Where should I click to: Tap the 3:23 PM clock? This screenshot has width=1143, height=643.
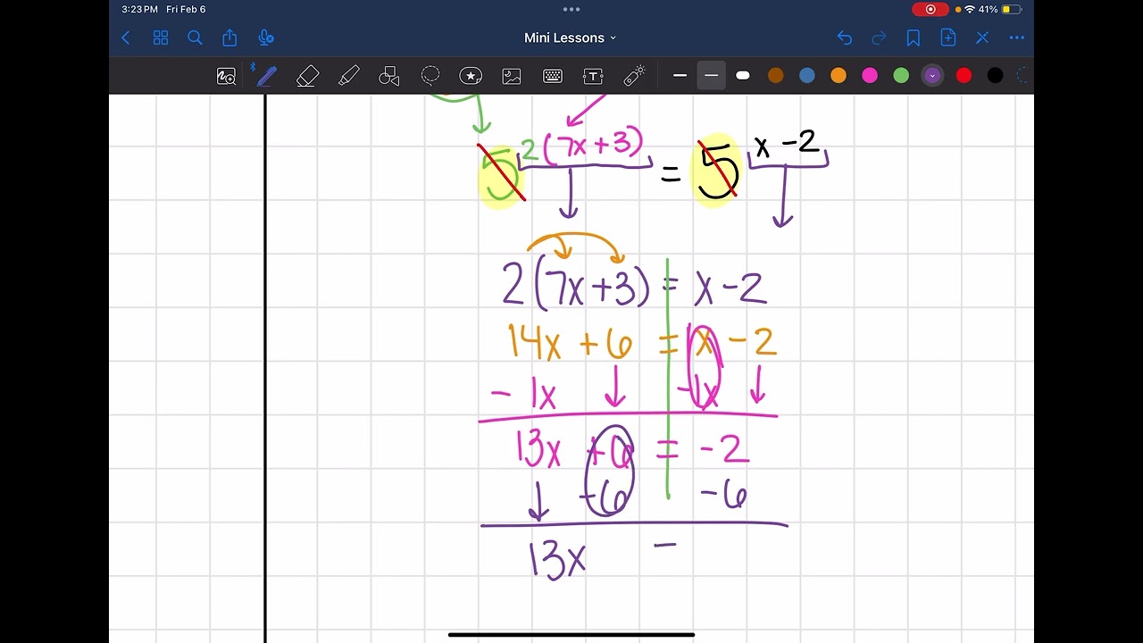[x=140, y=9]
